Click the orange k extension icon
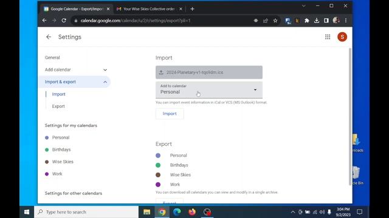This screenshot has width=389, height=218. [x=297, y=21]
